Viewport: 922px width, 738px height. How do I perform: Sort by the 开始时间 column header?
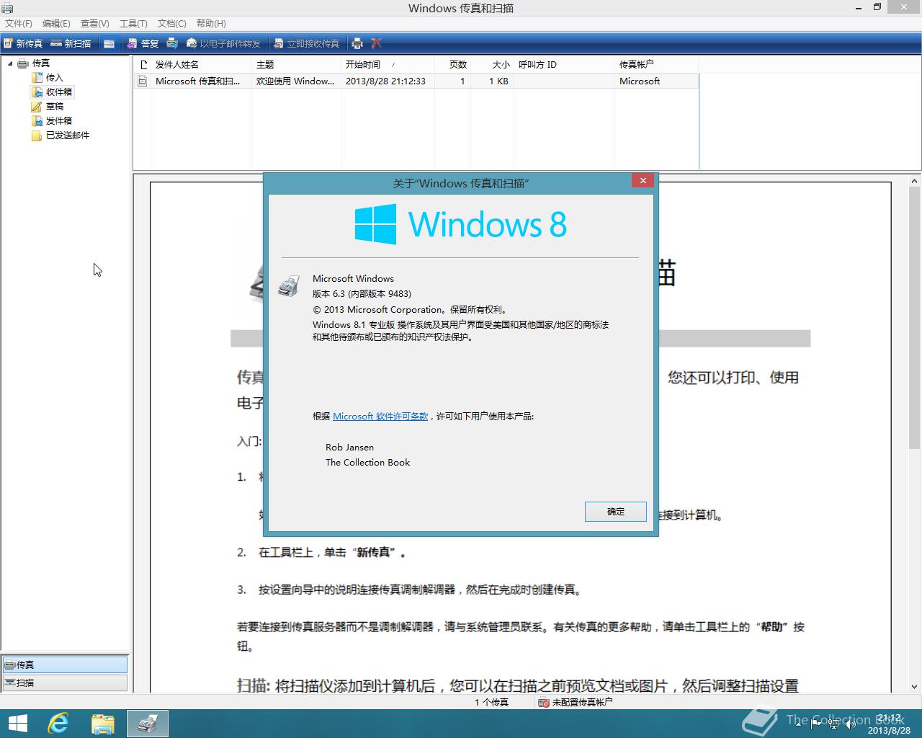point(388,64)
